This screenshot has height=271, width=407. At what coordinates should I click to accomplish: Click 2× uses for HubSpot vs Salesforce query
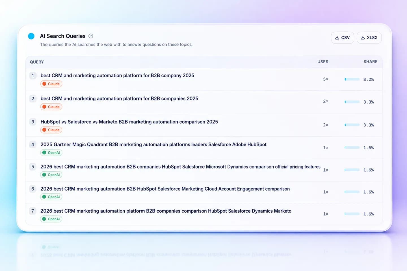point(326,125)
